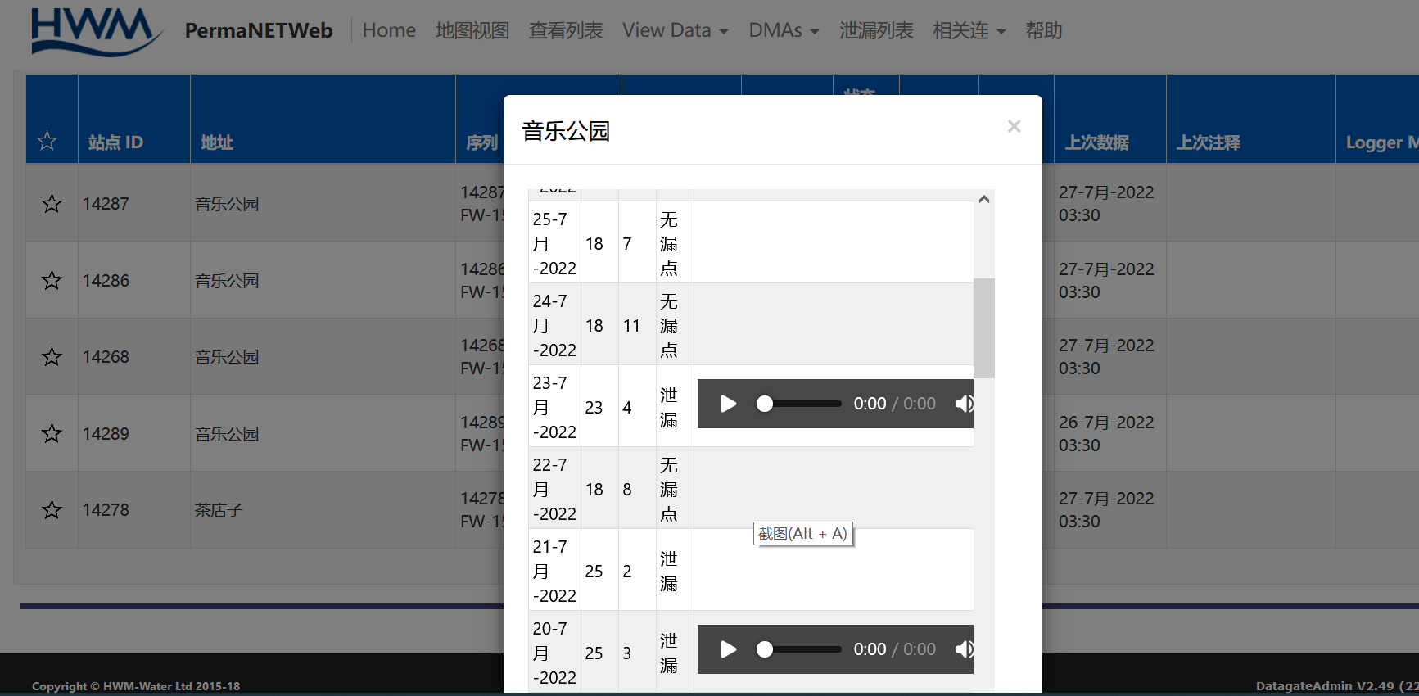
Task: Mute the 20-7月-2022 audio player
Action: [963, 649]
